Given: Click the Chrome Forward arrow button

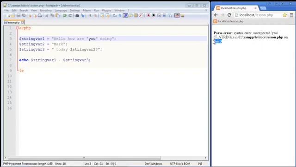Looking at the screenshot, I should pyautogui.click(x=222, y=15).
